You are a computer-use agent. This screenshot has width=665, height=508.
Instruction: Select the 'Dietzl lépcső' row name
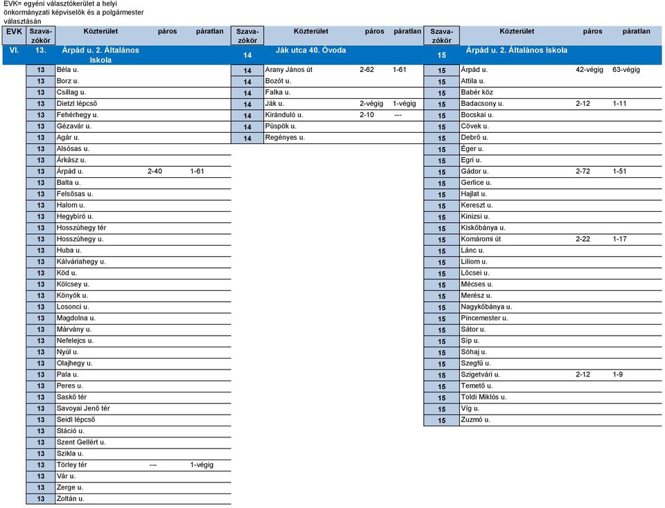coord(77,104)
